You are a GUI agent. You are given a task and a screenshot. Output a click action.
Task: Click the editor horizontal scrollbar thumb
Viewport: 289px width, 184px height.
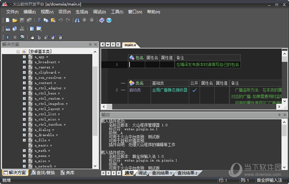pos(109,107)
